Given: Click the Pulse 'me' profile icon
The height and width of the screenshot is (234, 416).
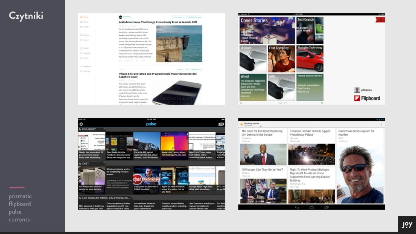Looking at the screenshot, I should [221, 124].
